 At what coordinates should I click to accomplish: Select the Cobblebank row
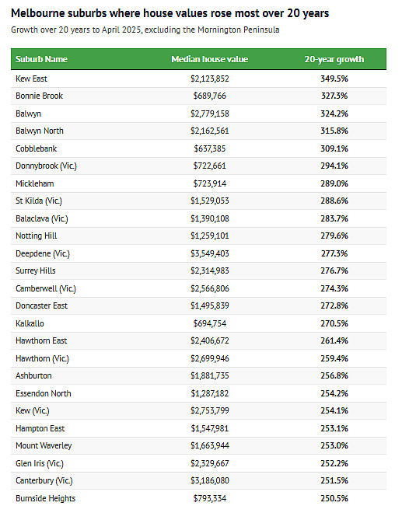pos(199,149)
